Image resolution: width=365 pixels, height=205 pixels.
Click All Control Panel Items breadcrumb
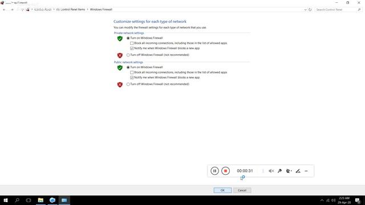71,10
